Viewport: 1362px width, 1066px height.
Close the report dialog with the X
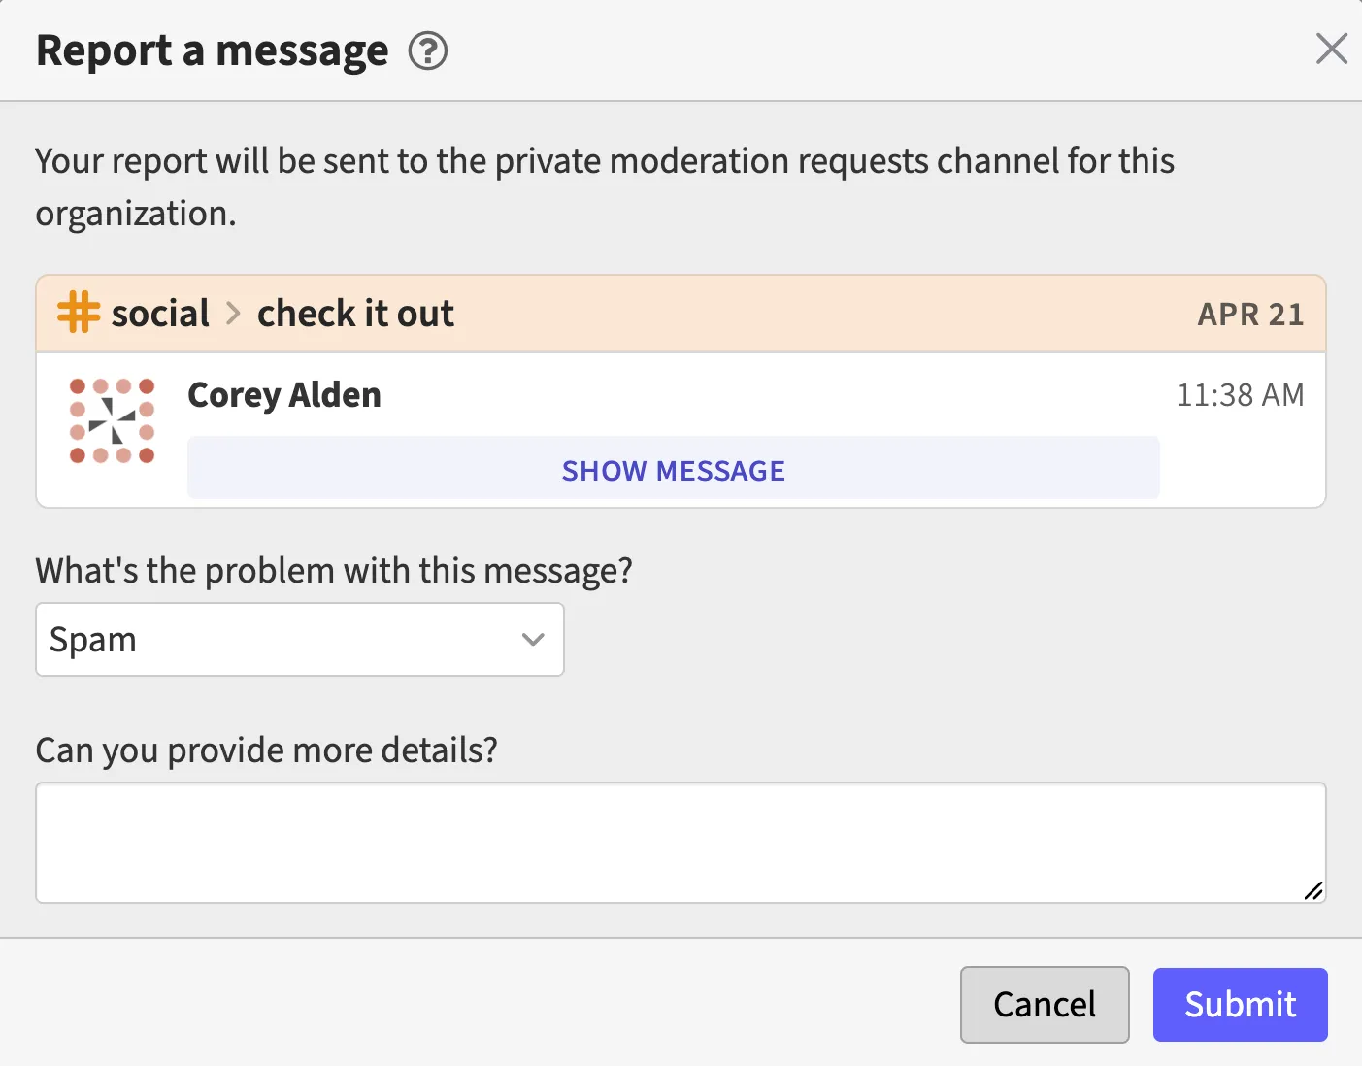[1331, 49]
